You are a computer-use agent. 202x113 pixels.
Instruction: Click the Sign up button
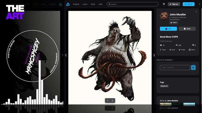pyautogui.click(x=174, y=4)
